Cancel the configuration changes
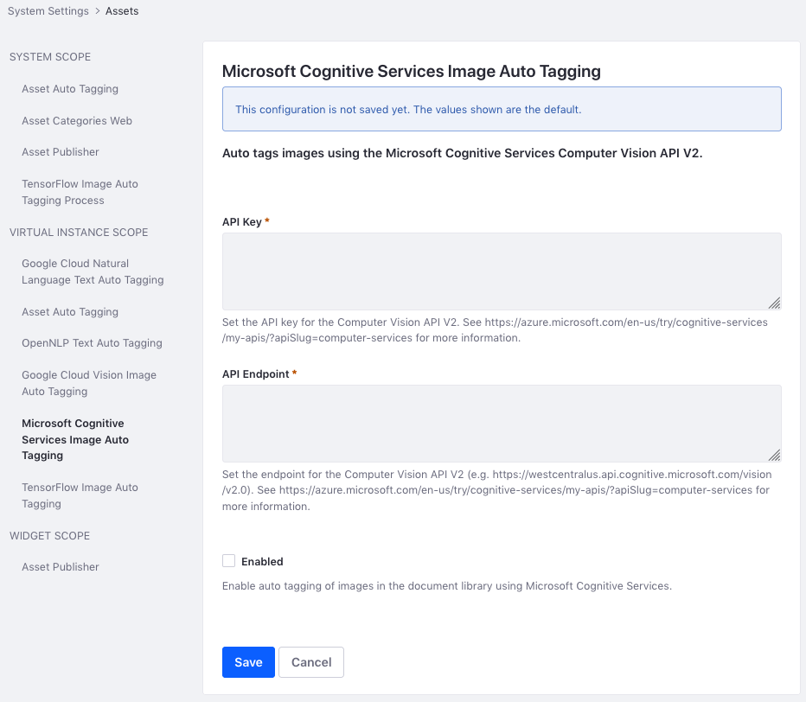The width and height of the screenshot is (806, 702). coord(311,662)
